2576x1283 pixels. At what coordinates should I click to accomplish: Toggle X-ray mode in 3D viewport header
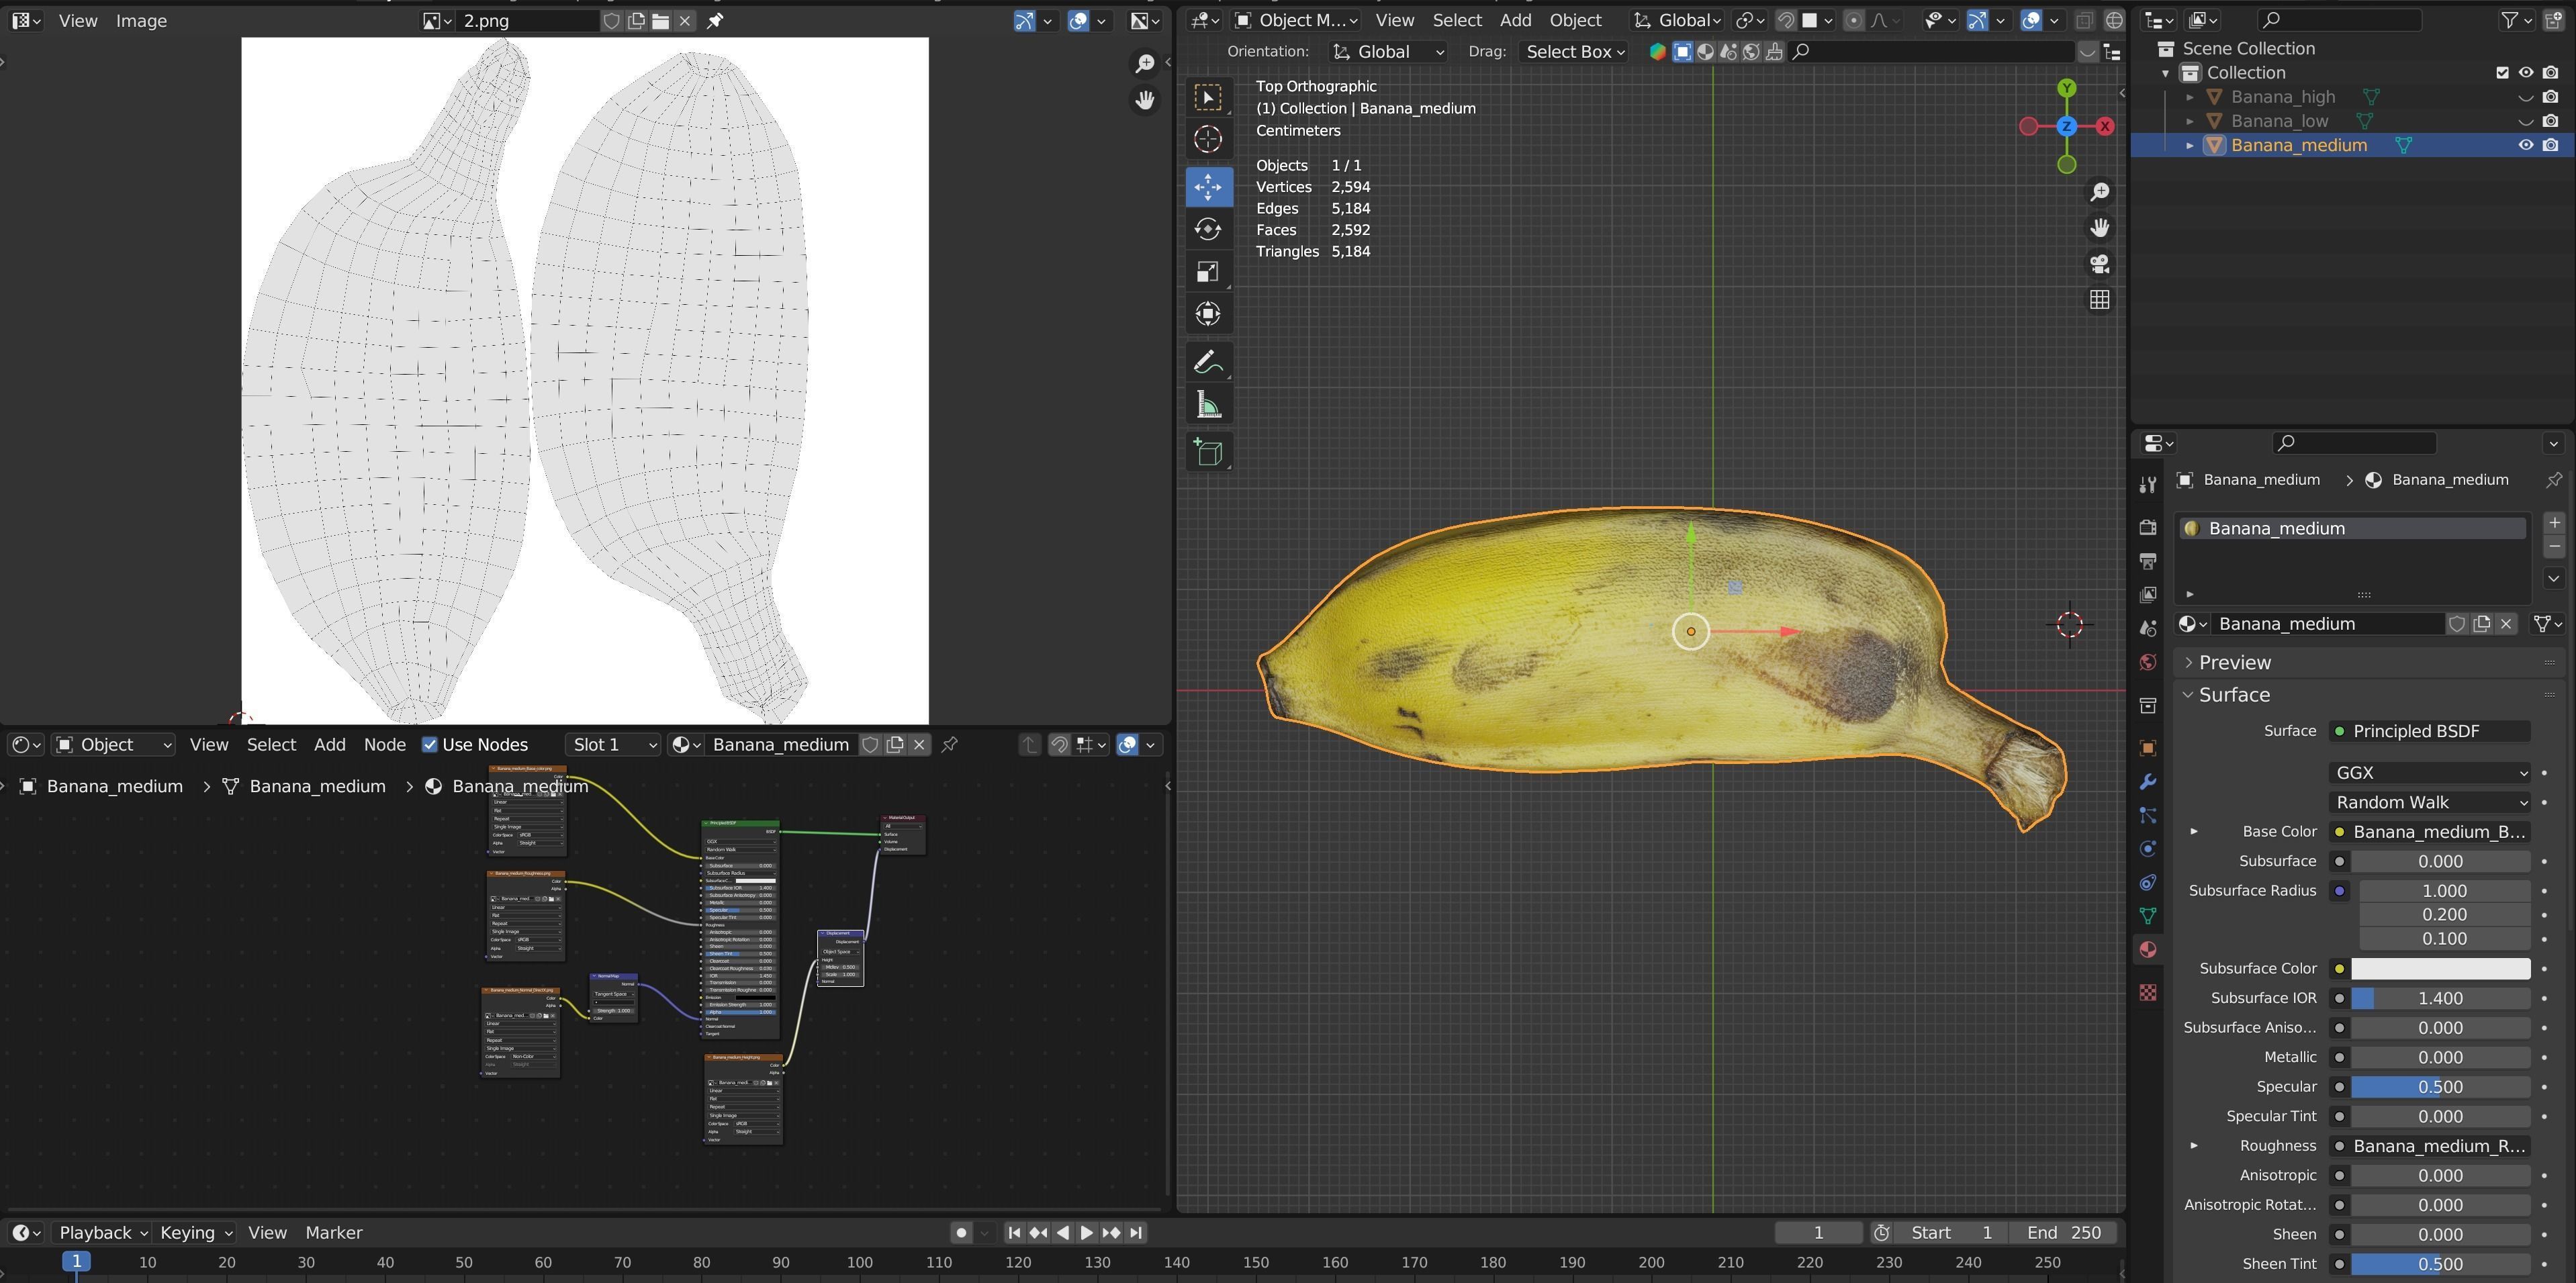(2084, 21)
